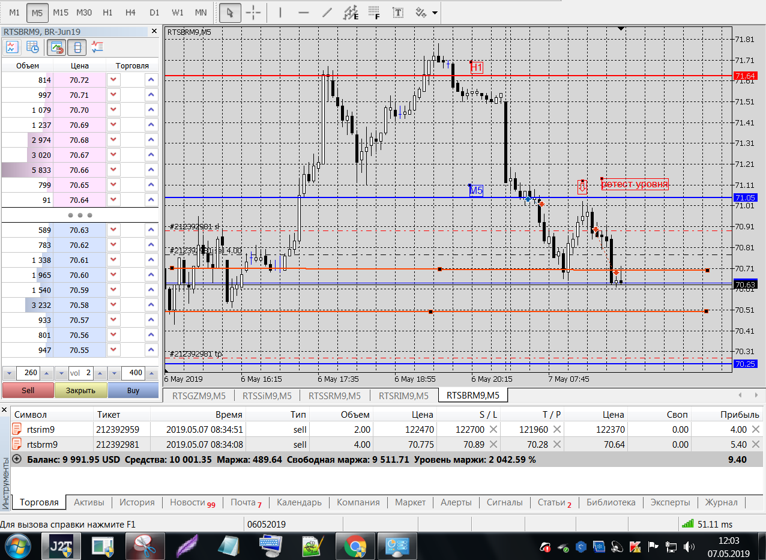Close the Инструменты toolbox panel

[x=5, y=411]
